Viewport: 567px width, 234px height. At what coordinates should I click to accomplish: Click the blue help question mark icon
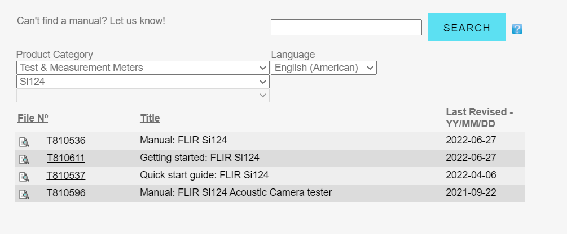pyautogui.click(x=517, y=29)
